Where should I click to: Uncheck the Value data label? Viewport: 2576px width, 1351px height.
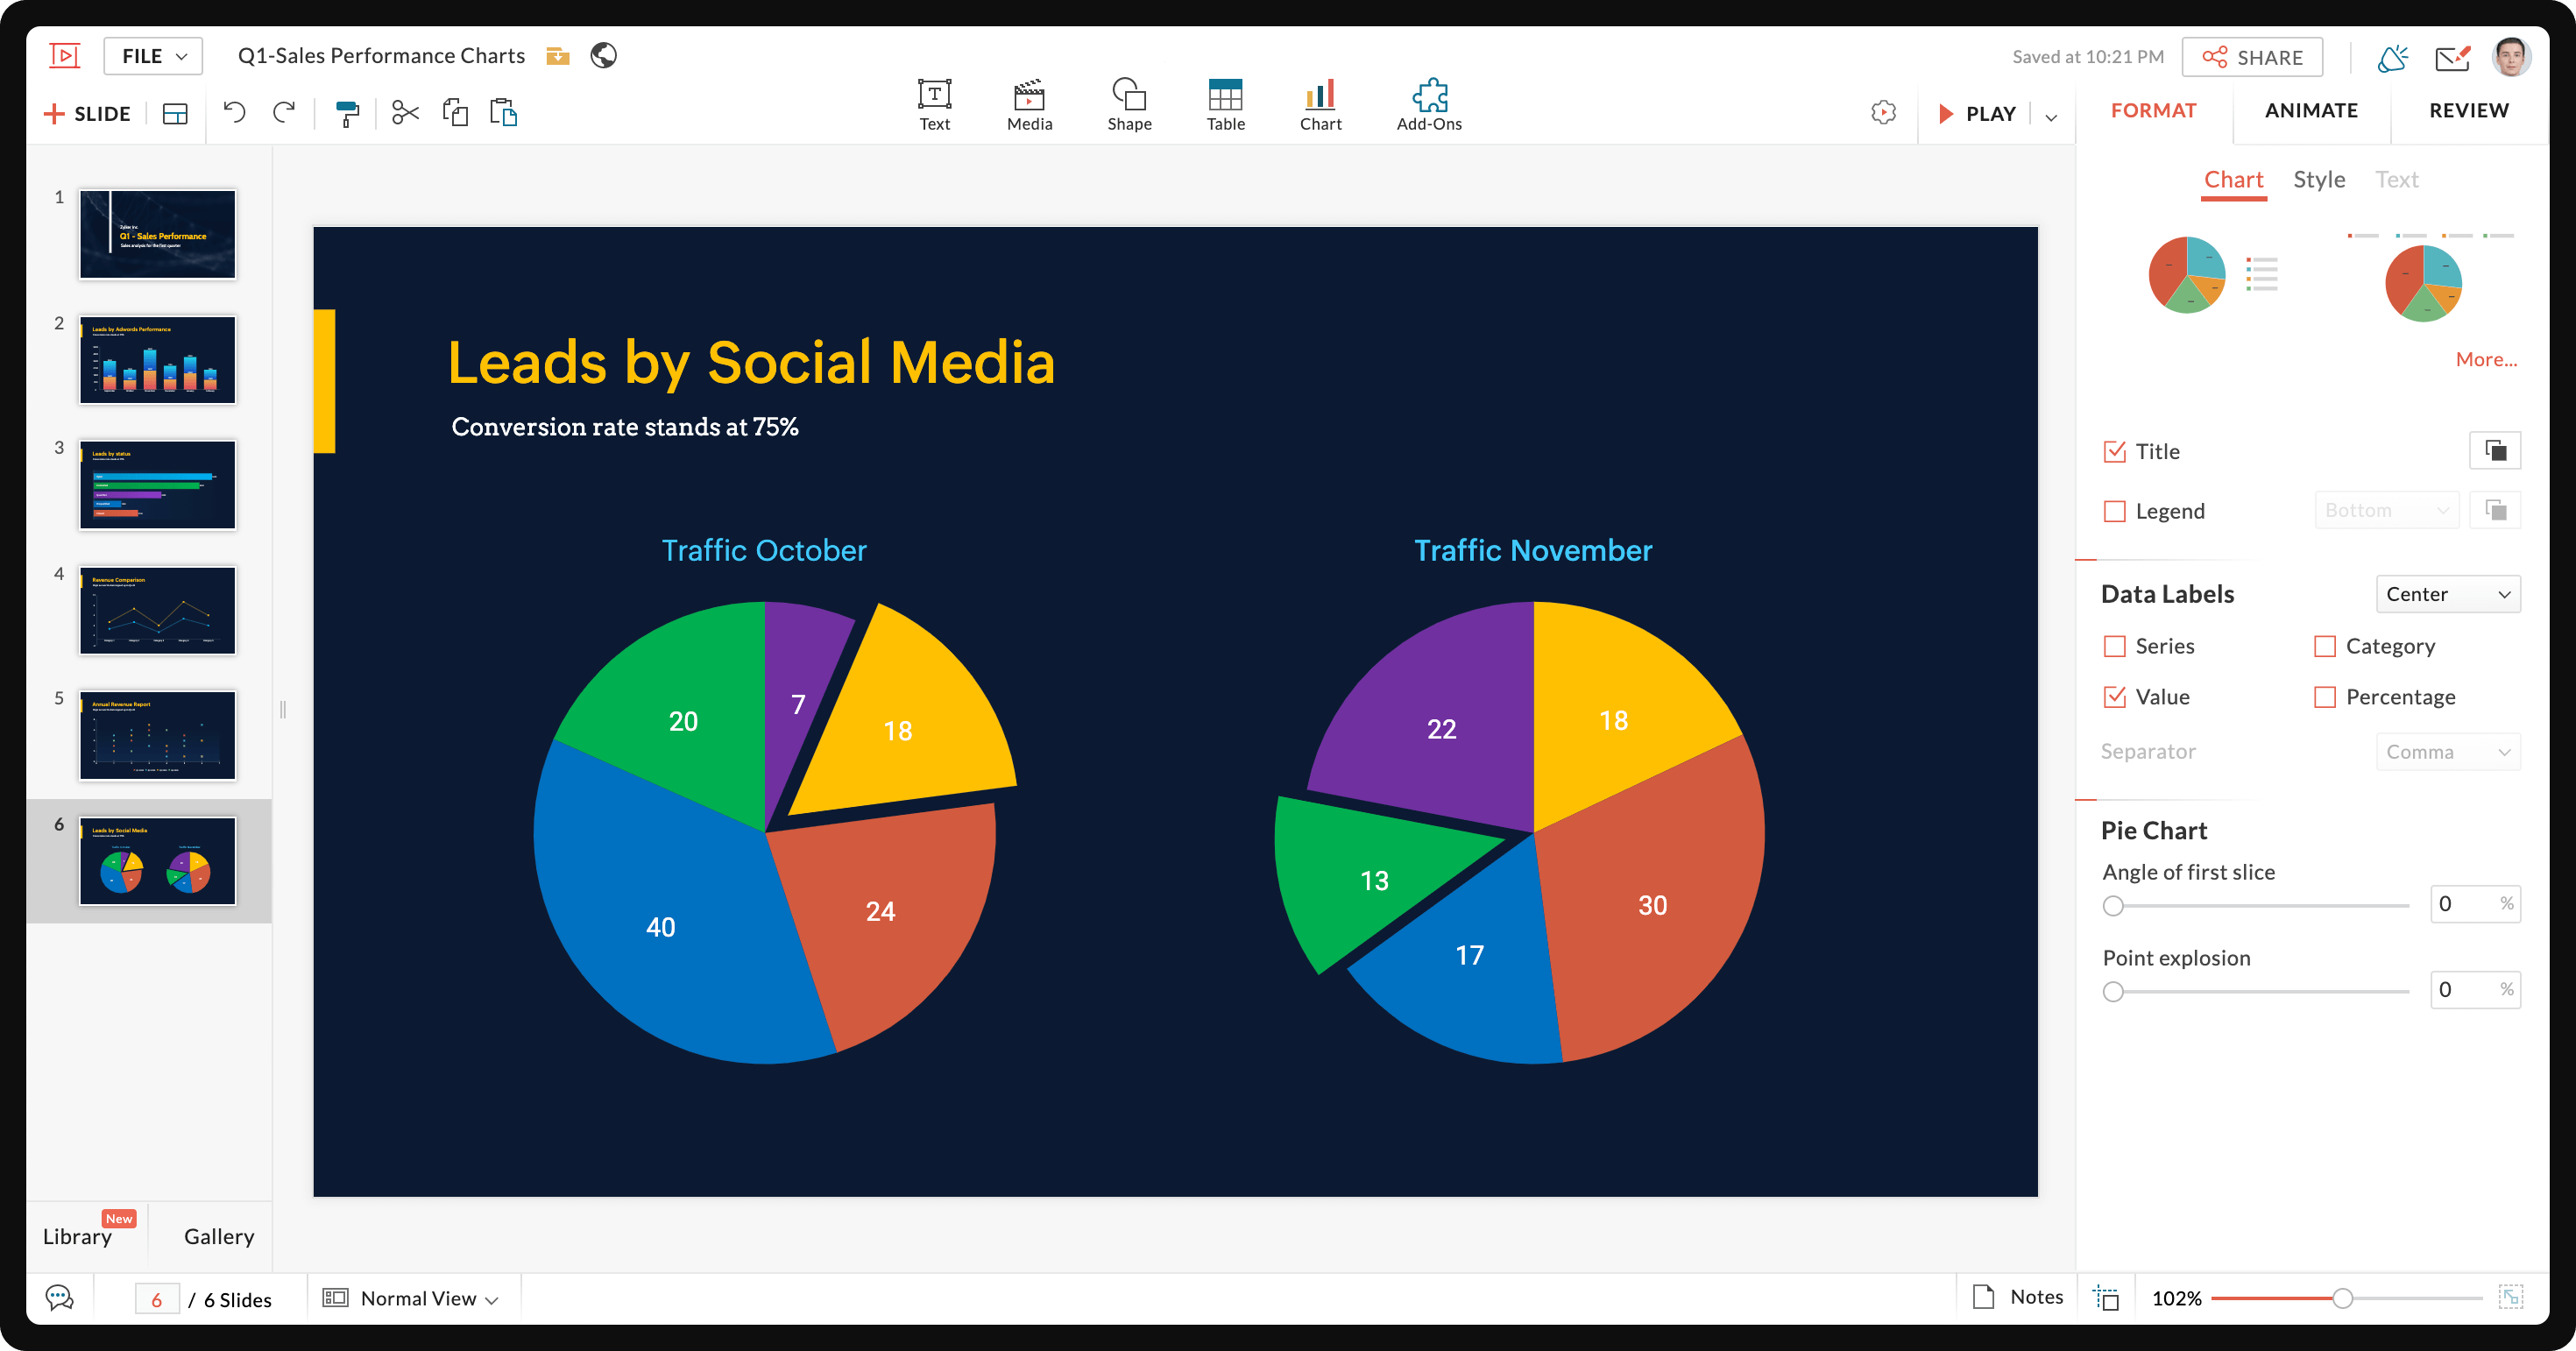click(x=2115, y=697)
